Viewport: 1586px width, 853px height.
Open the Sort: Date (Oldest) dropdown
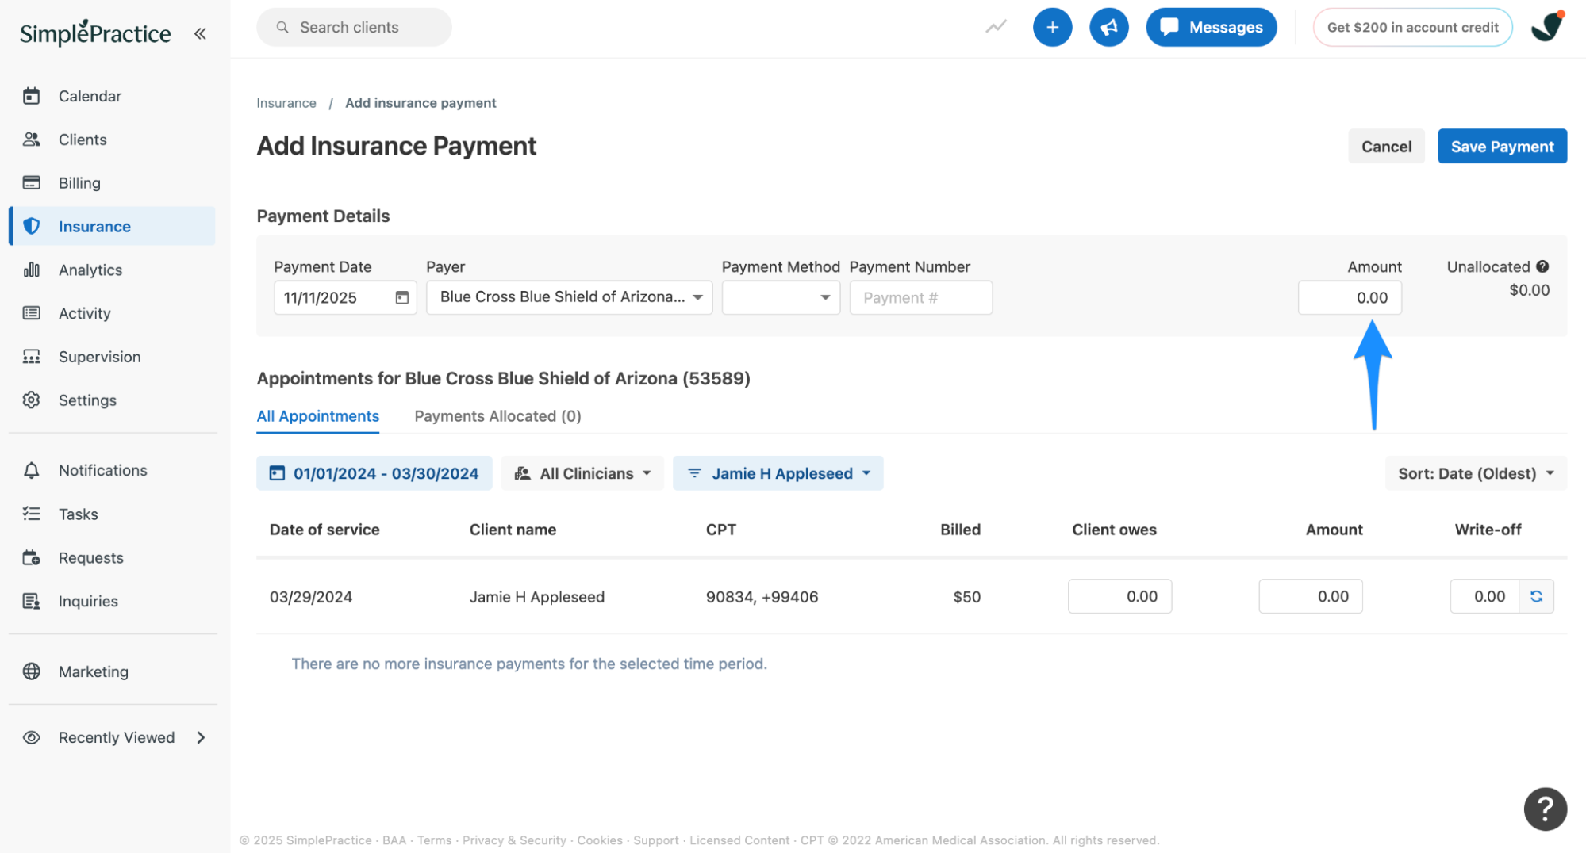pyautogui.click(x=1476, y=473)
